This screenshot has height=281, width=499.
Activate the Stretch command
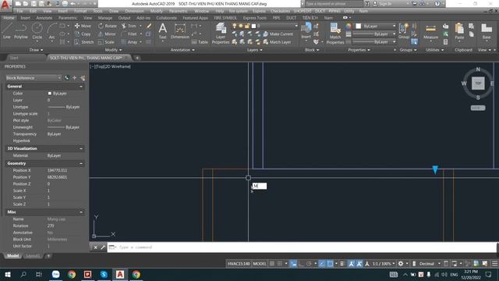(x=84, y=41)
